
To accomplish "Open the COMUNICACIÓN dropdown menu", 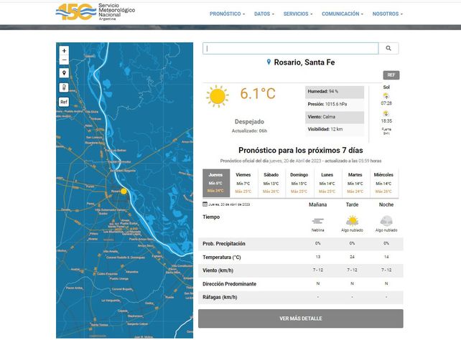I will (x=343, y=14).
